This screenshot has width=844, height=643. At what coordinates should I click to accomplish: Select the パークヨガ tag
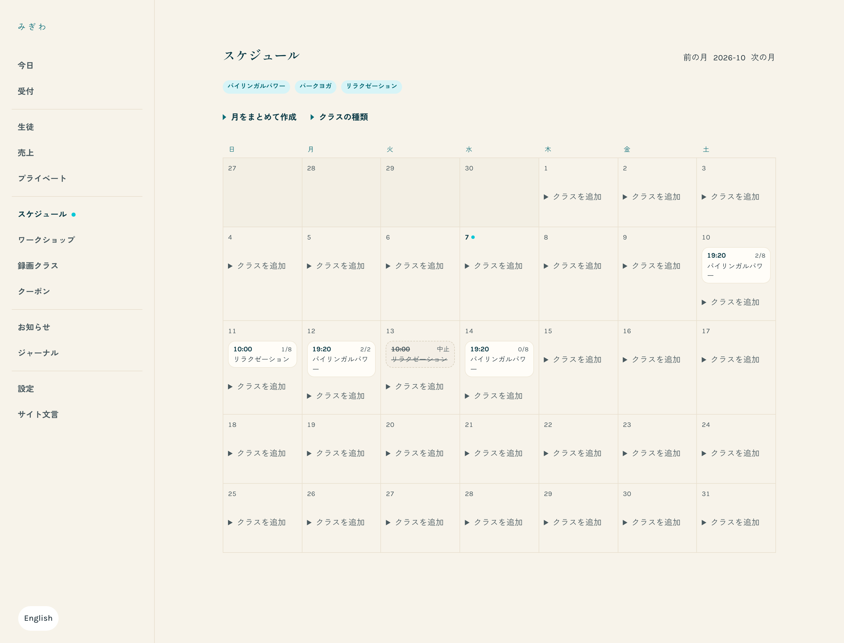click(315, 86)
